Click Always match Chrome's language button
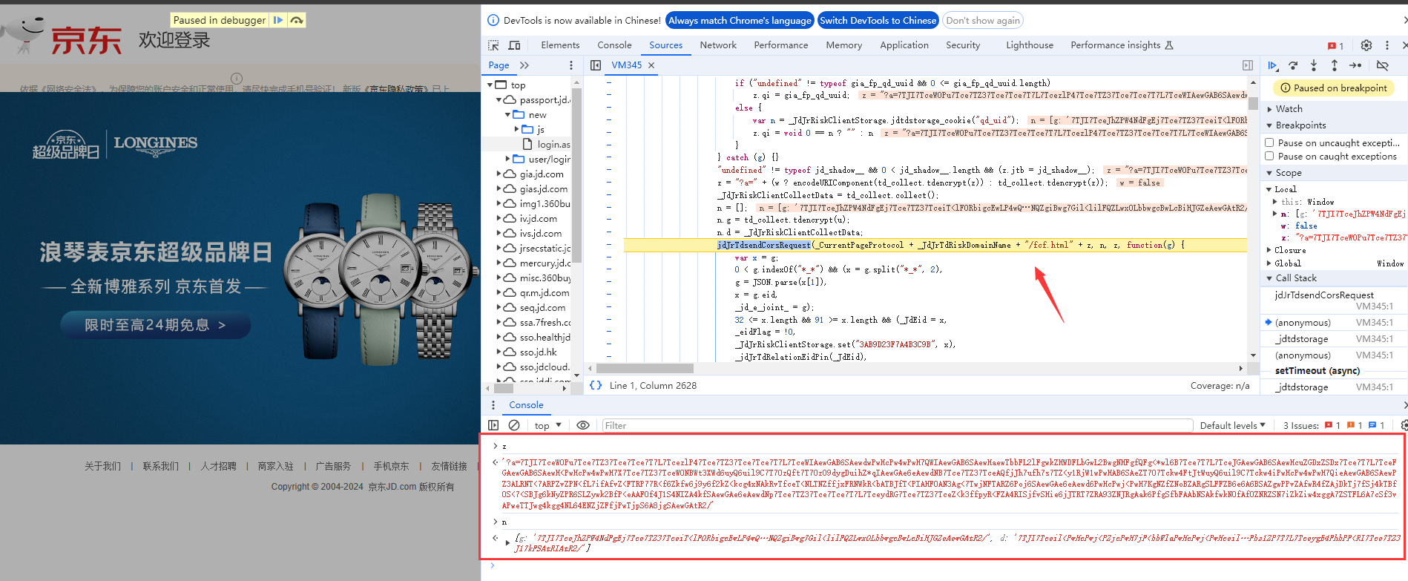 coord(740,21)
